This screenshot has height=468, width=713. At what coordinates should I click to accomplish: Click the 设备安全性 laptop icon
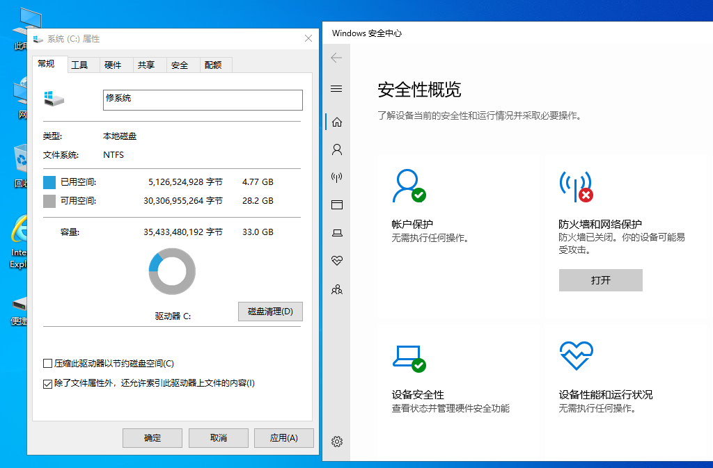coord(409,359)
